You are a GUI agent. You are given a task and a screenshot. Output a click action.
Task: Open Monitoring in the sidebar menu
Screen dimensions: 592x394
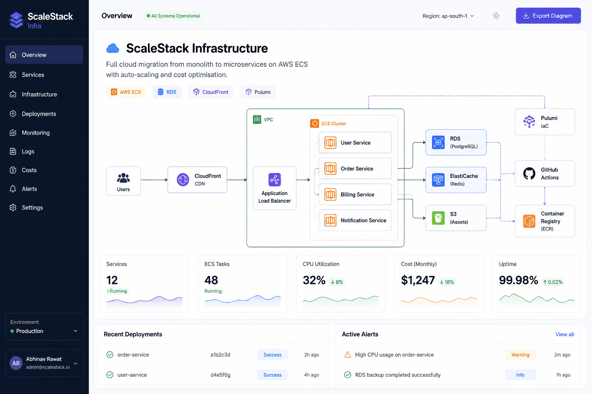[44, 133]
